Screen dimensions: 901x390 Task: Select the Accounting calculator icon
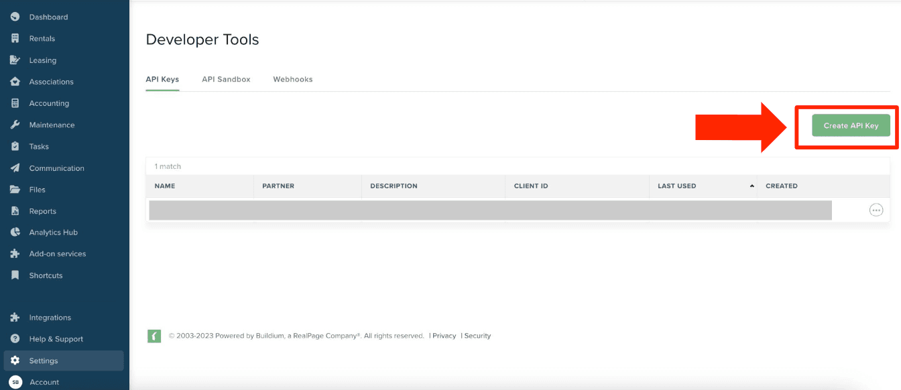point(15,103)
